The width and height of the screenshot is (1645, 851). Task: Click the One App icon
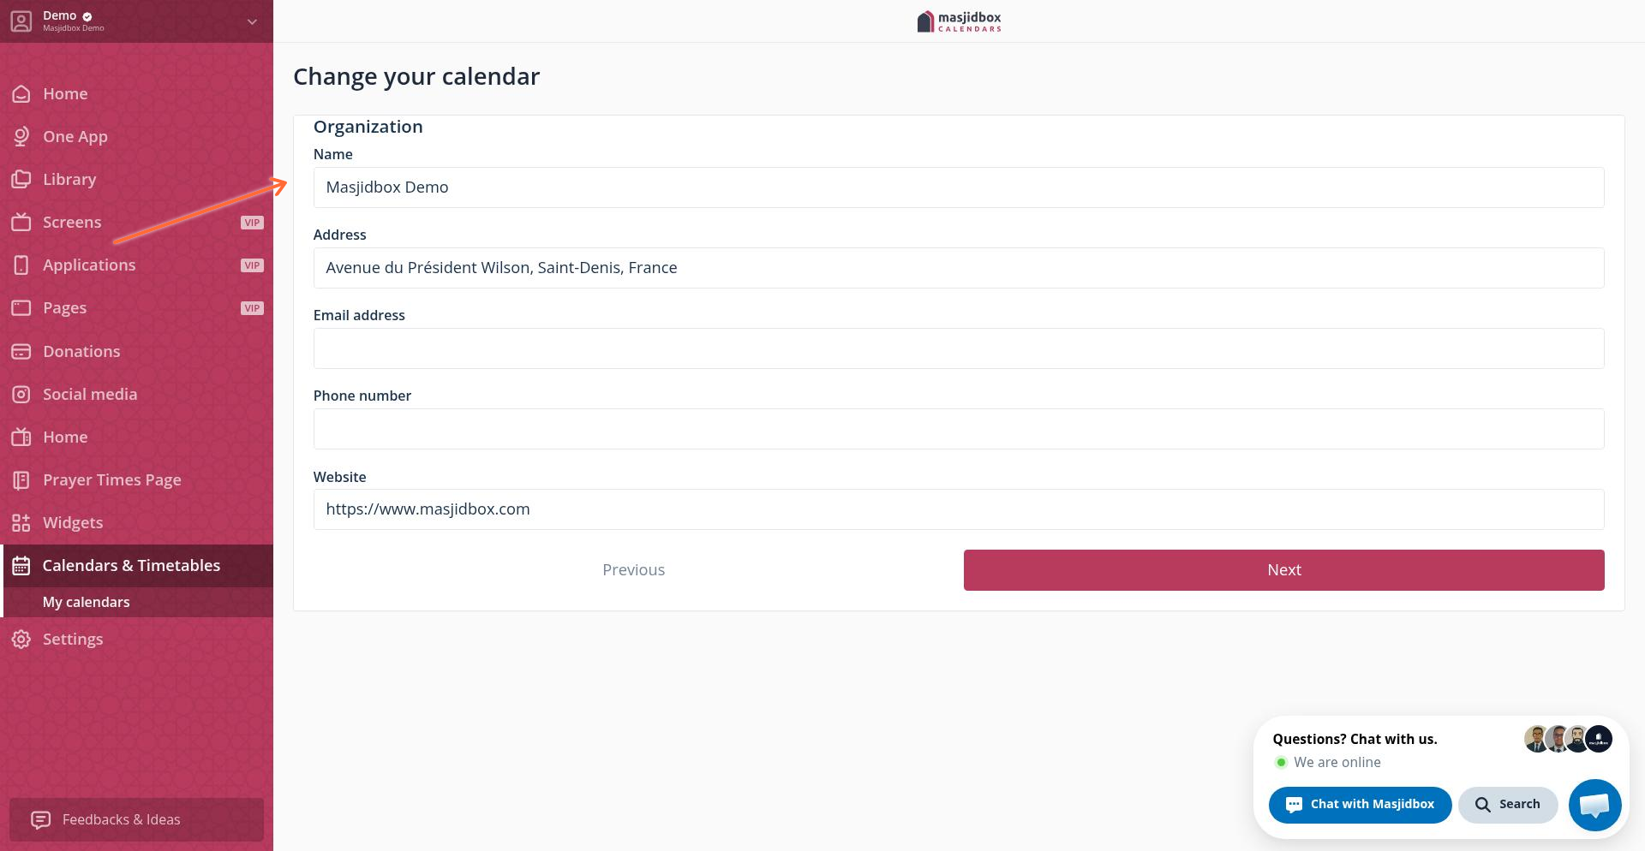[x=21, y=137]
